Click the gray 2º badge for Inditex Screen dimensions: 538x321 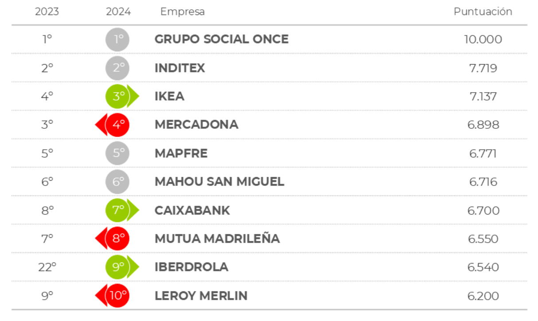click(118, 68)
